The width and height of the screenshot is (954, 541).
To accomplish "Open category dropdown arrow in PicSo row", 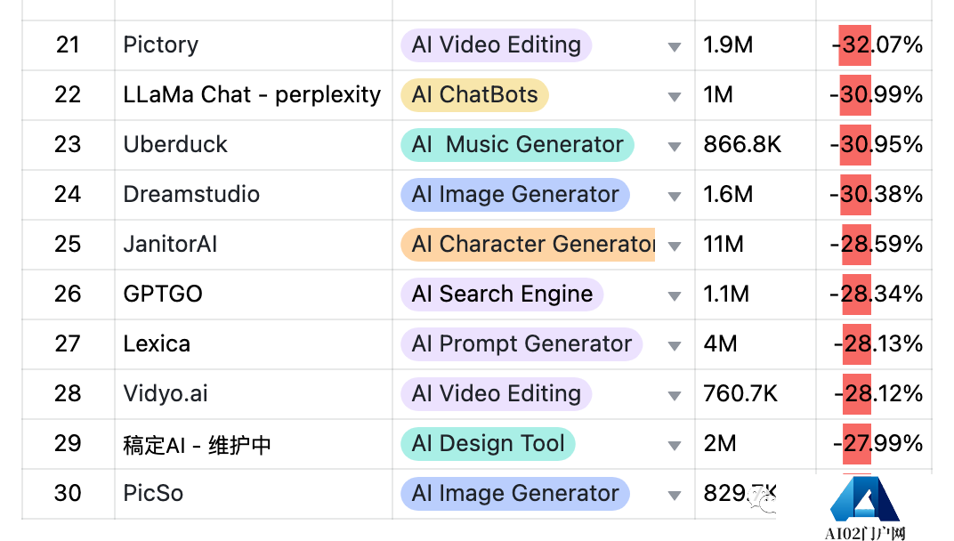I will 675,496.
